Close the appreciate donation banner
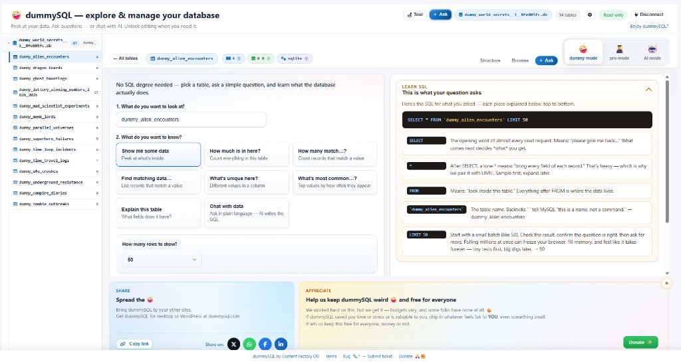Viewport: 681px width, 362px height. [x=666, y=283]
